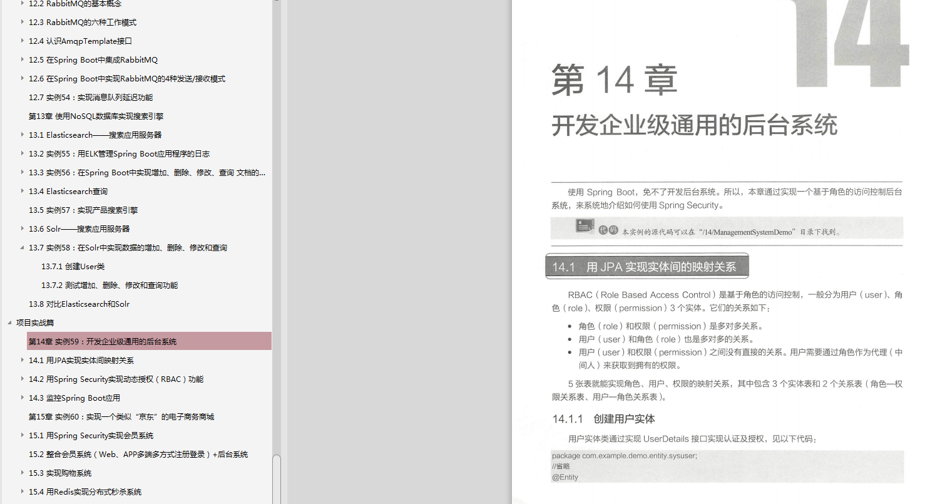
Task: Expand arrow of 14.2 Spring Security动态授权
Action: point(23,379)
